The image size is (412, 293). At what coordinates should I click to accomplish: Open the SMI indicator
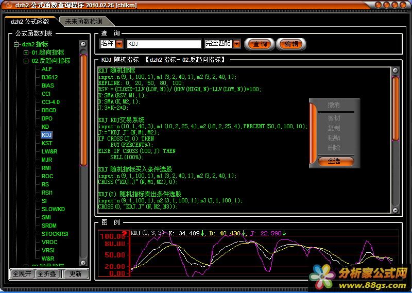pos(46,217)
